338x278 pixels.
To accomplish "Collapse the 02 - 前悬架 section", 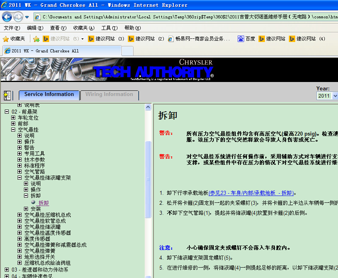I will (7, 112).
